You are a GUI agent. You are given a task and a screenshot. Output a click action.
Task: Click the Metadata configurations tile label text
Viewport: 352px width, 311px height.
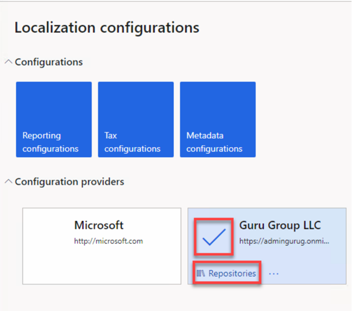pyautogui.click(x=214, y=143)
